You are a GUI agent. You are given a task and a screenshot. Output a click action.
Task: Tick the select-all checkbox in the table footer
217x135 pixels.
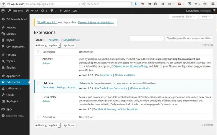click(38, 117)
